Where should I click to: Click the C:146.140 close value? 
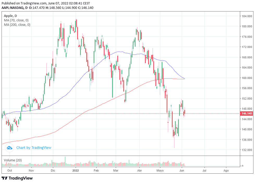tap(86, 8)
